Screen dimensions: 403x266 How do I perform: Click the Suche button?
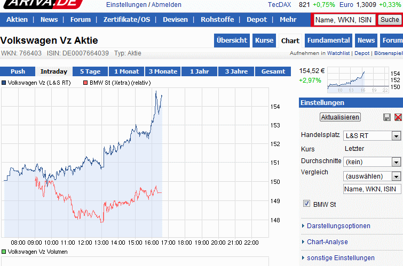tap(390, 20)
